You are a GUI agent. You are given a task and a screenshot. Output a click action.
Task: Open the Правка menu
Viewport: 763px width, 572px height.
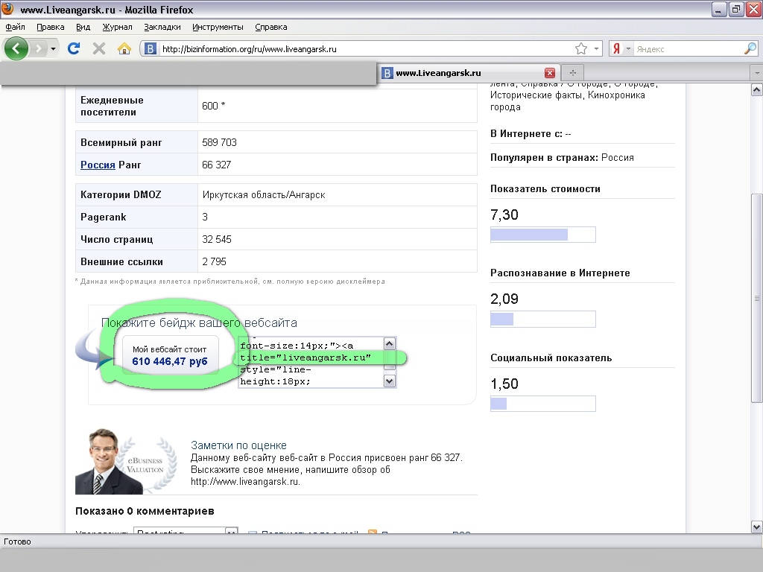point(51,28)
